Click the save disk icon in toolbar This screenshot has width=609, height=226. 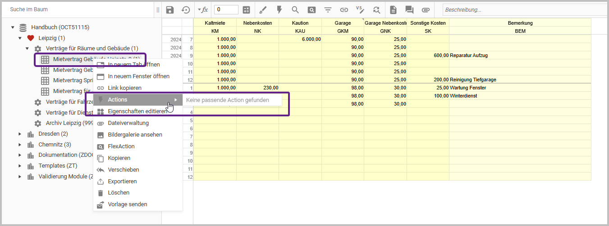170,10
